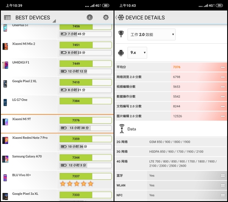
Task: Open the 9.x Android version dropdown
Action: coord(137,53)
